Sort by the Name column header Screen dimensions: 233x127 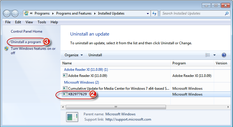(x=115, y=63)
